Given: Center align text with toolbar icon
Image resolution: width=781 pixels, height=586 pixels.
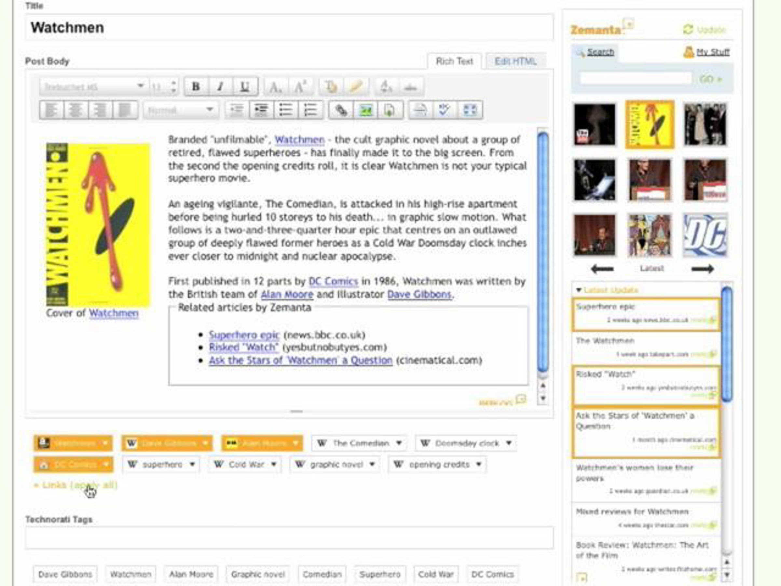Looking at the screenshot, I should pyautogui.click(x=75, y=110).
